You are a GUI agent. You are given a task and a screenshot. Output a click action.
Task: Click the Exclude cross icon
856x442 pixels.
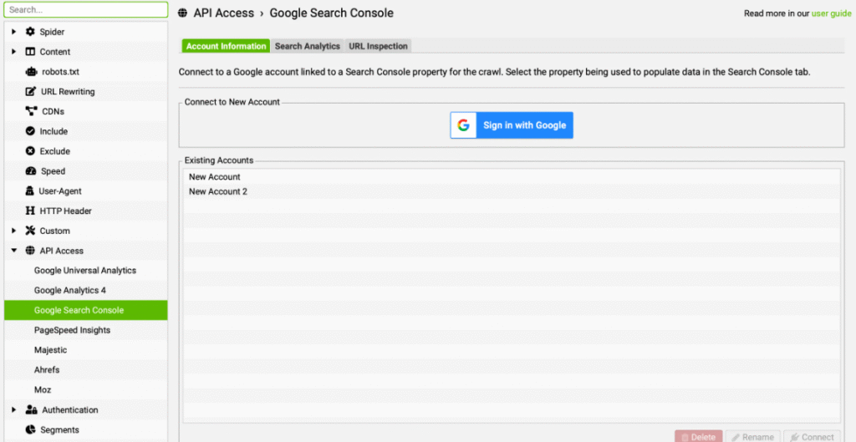tap(31, 151)
